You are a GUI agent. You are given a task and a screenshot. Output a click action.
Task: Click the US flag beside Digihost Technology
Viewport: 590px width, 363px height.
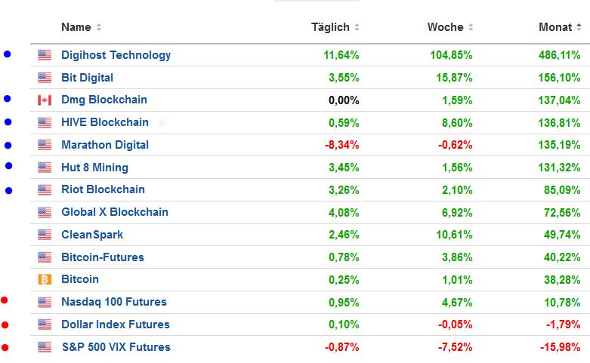point(45,55)
